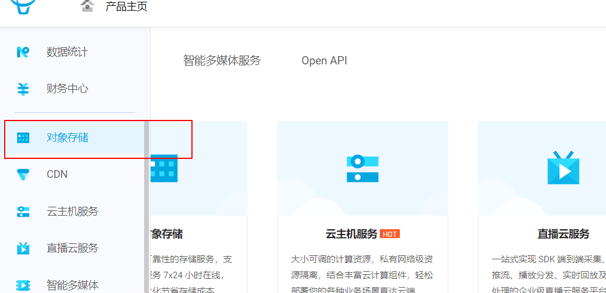Open 云主机服务 in the sidebar
This screenshot has height=293, width=606.
[72, 211]
